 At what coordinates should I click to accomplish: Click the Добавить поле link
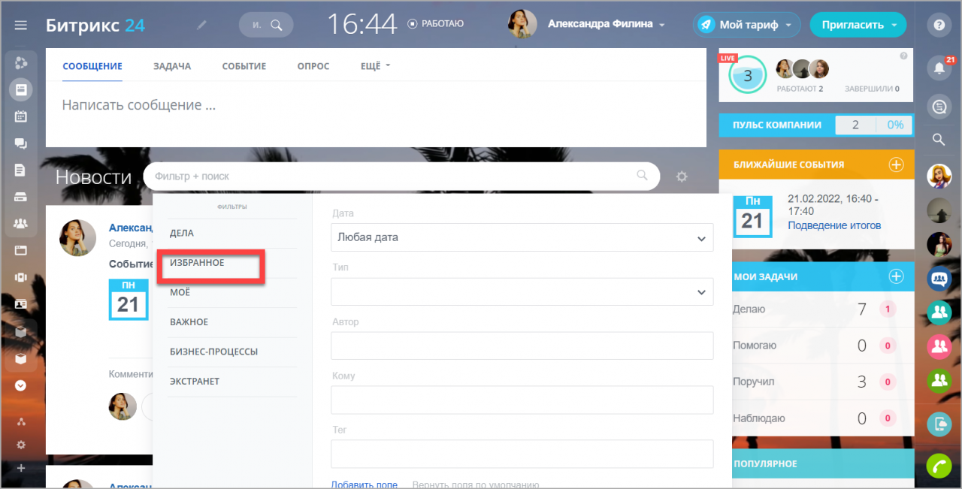[365, 484]
